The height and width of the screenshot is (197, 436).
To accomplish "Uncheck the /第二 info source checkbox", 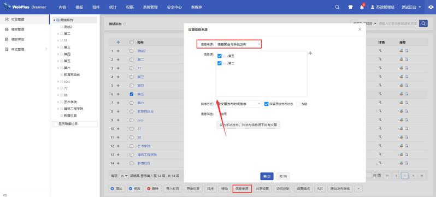I will point(220,63).
